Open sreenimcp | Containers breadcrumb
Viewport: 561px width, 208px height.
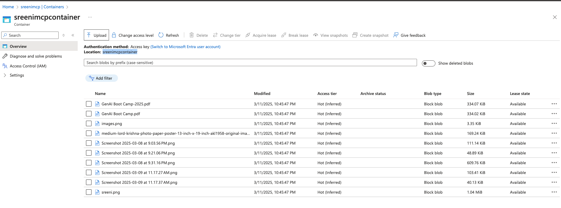click(x=42, y=7)
